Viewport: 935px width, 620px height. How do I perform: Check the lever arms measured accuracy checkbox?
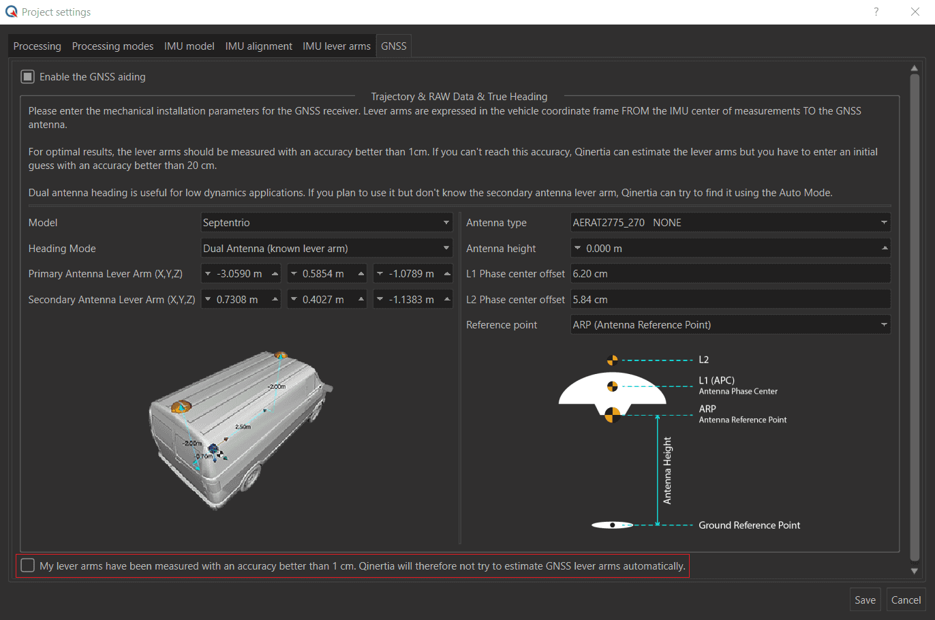point(28,565)
